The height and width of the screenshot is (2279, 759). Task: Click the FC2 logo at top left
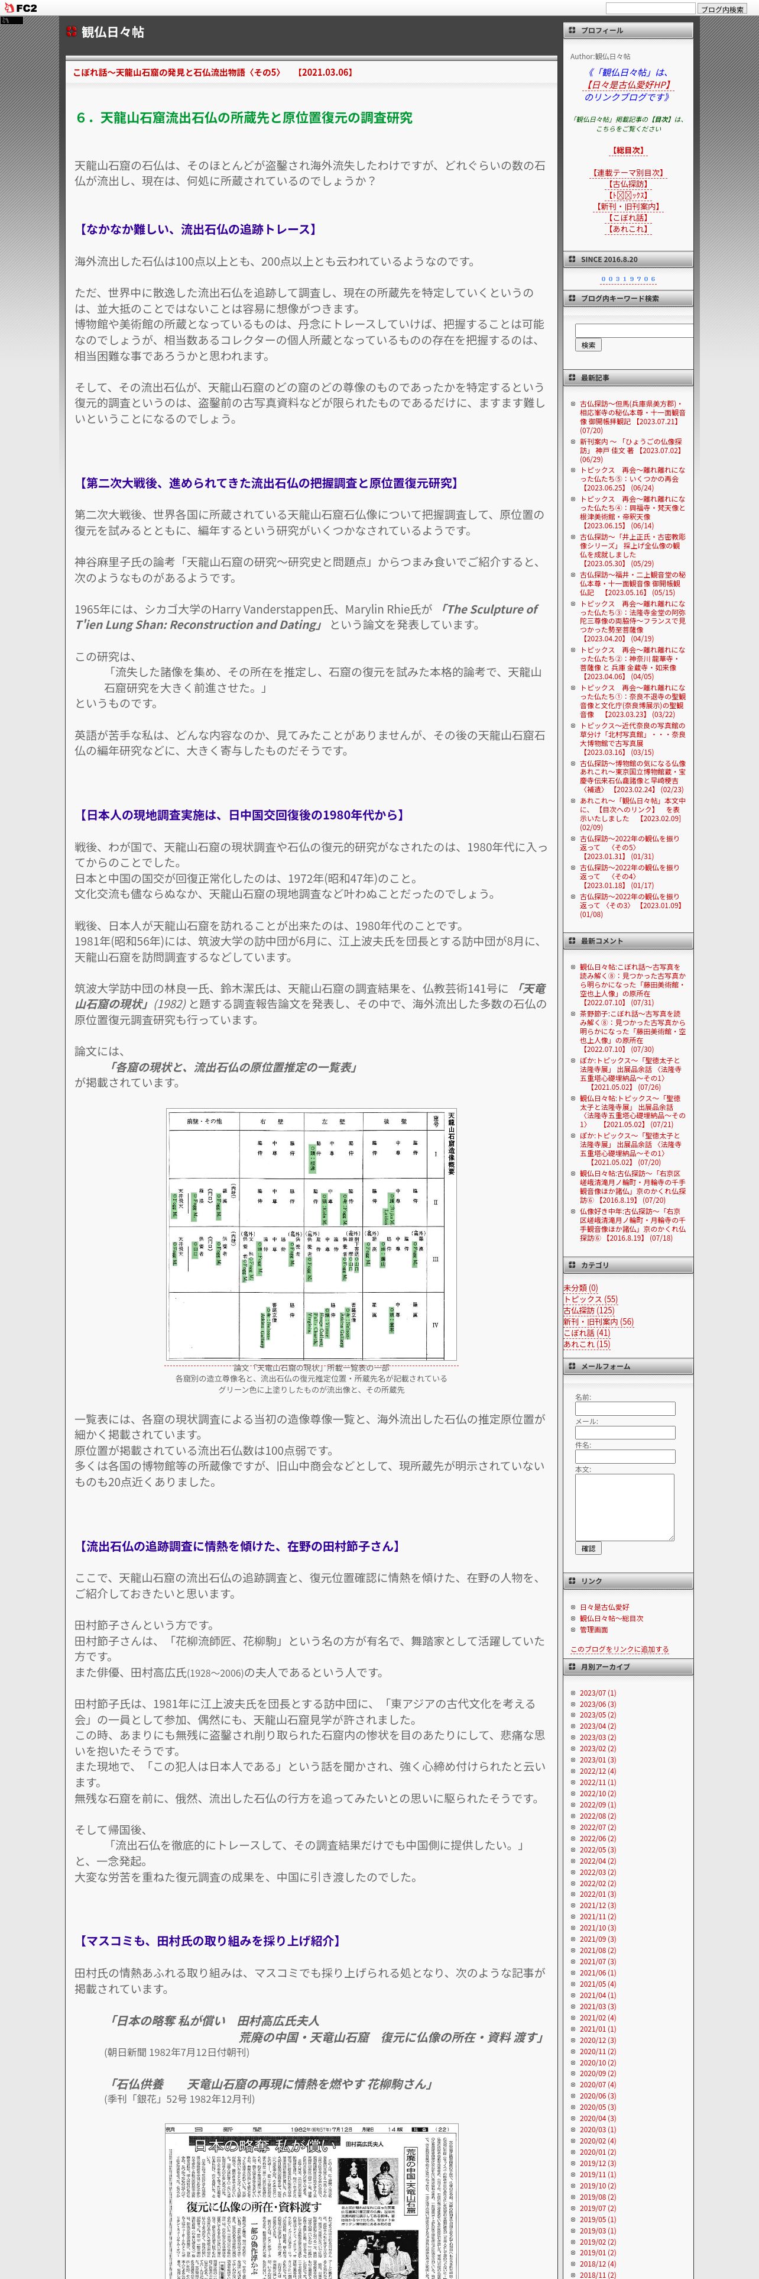[x=20, y=8]
